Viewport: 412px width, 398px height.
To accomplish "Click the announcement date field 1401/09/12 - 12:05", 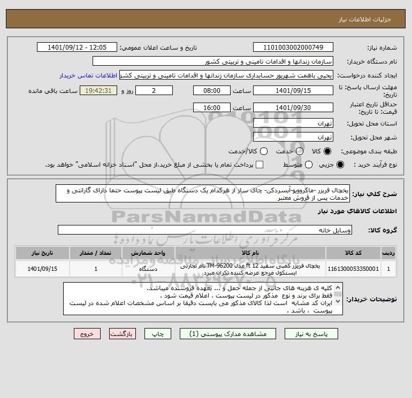I will click(77, 47).
